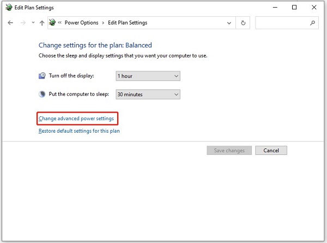Image resolution: width=327 pixels, height=243 pixels.
Task: Click the Cancel button
Action: click(x=271, y=151)
